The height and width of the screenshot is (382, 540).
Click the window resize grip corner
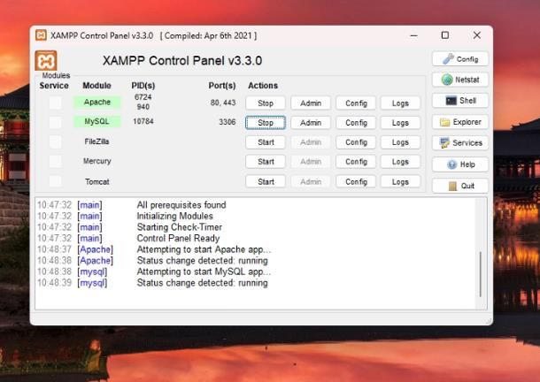click(x=489, y=321)
